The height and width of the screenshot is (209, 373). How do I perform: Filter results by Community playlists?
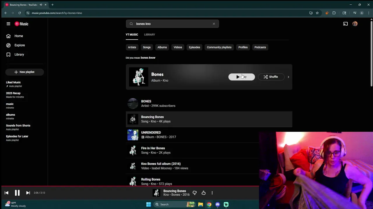(x=219, y=47)
